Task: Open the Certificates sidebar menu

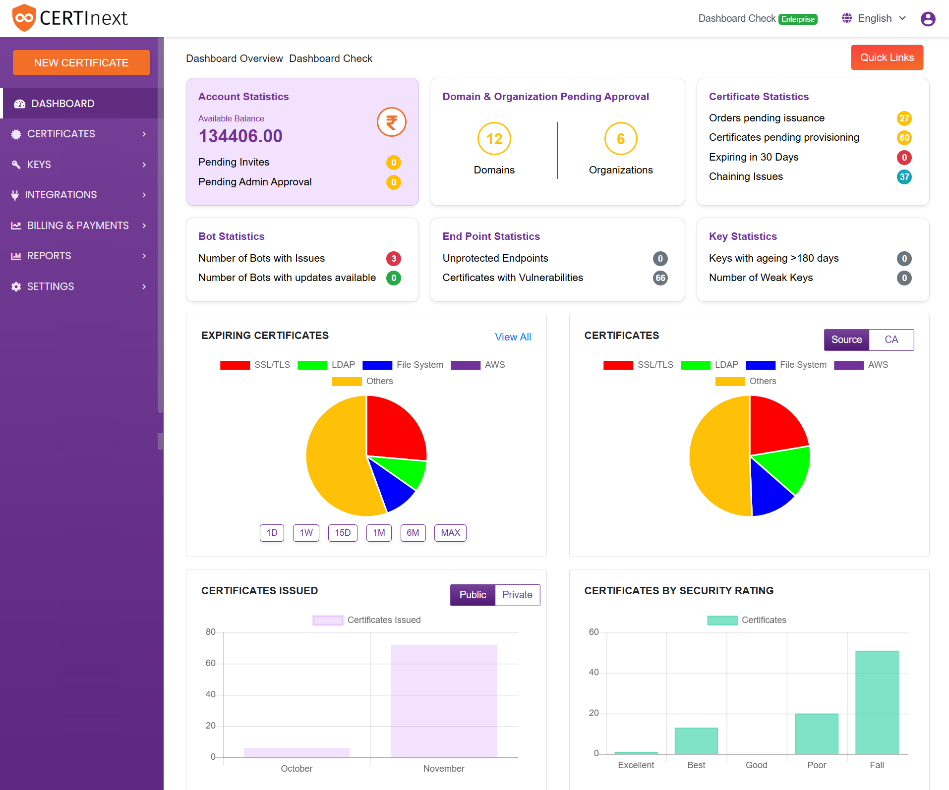Action: [x=79, y=134]
